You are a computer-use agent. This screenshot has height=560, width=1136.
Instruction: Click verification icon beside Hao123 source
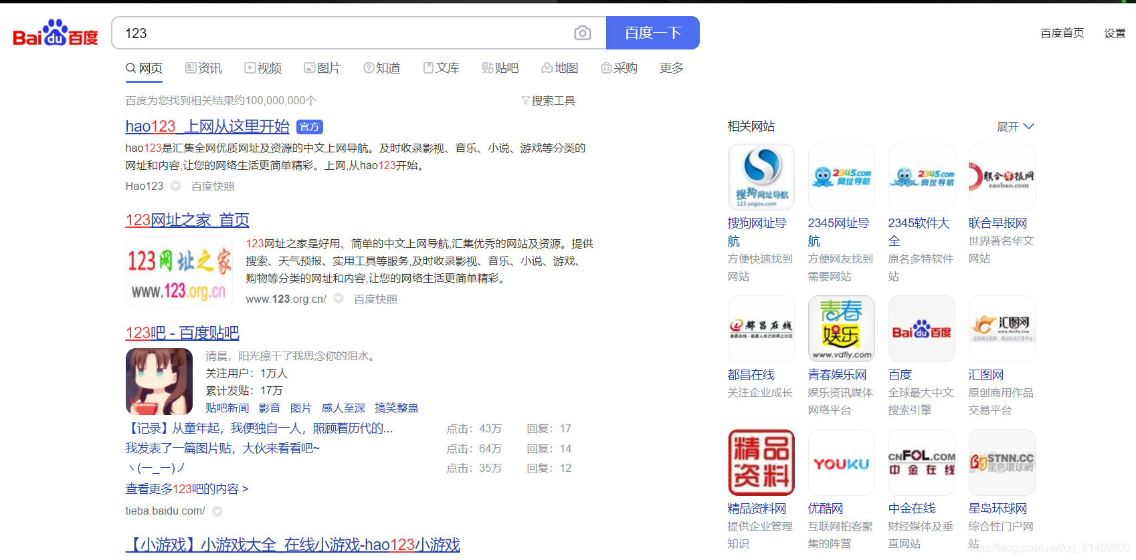click(175, 186)
